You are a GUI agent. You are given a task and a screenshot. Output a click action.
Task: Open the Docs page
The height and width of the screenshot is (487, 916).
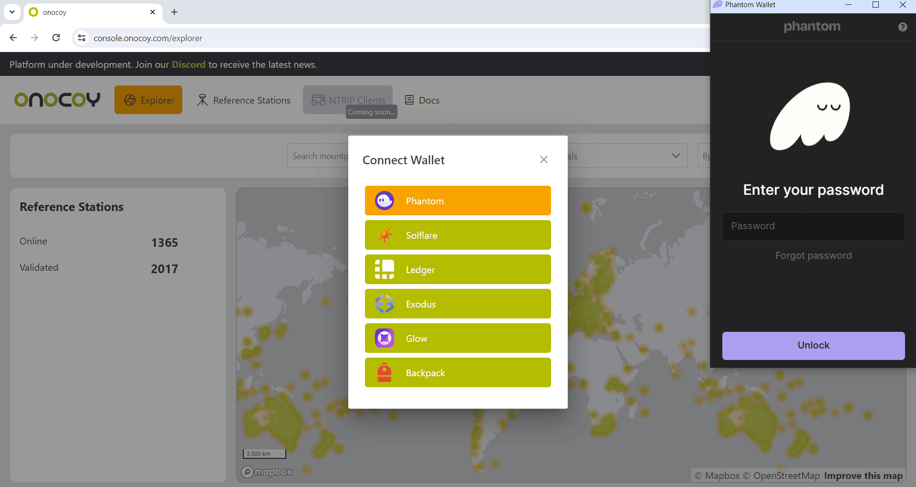point(422,100)
